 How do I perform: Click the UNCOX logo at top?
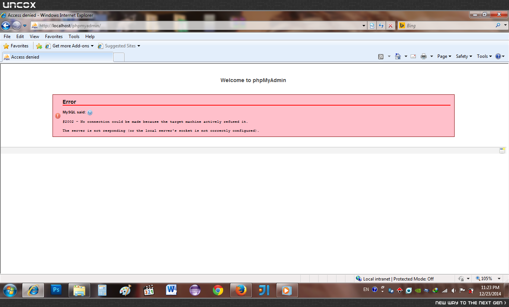(x=19, y=5)
